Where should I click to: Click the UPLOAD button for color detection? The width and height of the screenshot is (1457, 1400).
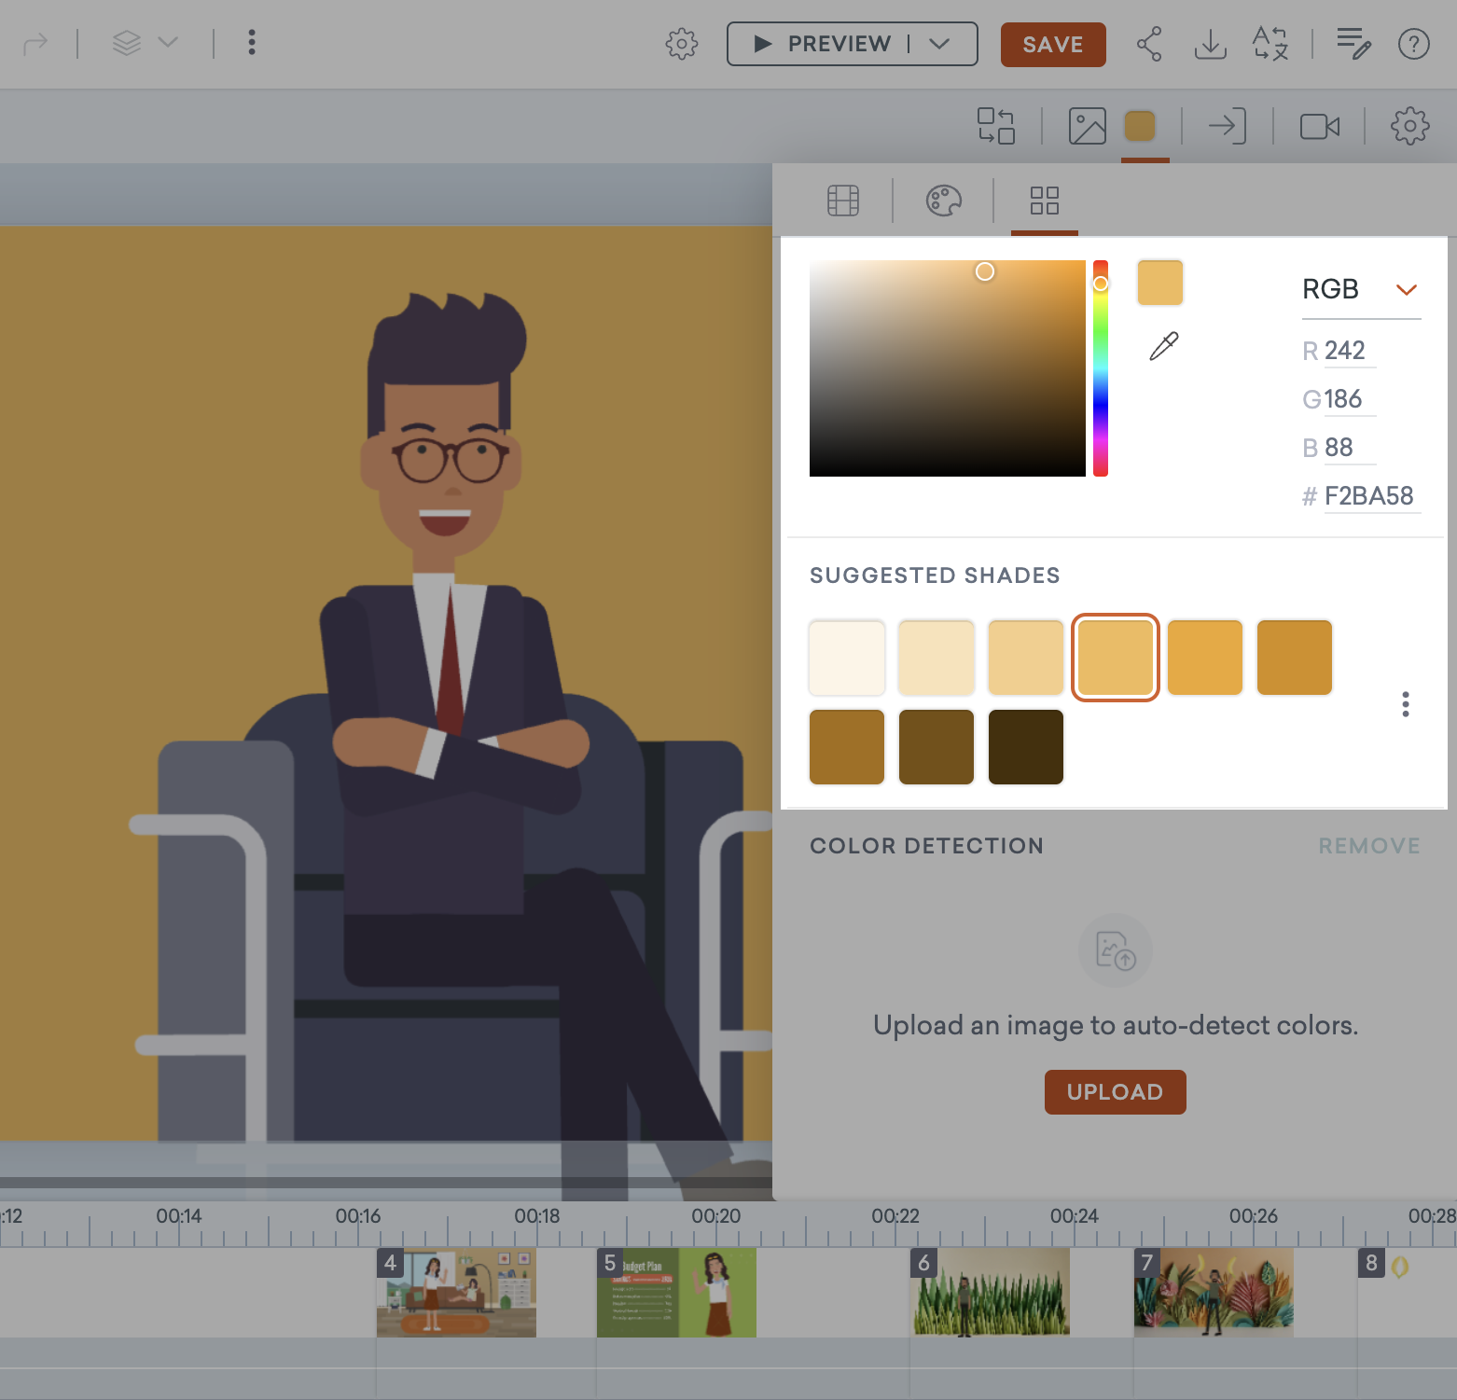tap(1115, 1091)
